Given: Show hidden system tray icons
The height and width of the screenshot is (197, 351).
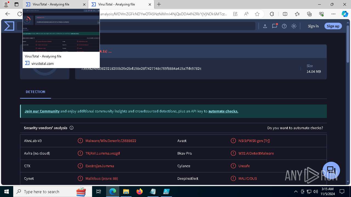Looking at the screenshot, I should click(296, 192).
